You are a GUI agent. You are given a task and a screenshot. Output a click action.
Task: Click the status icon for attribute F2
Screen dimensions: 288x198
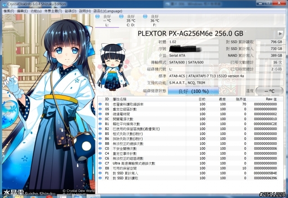[100, 178]
